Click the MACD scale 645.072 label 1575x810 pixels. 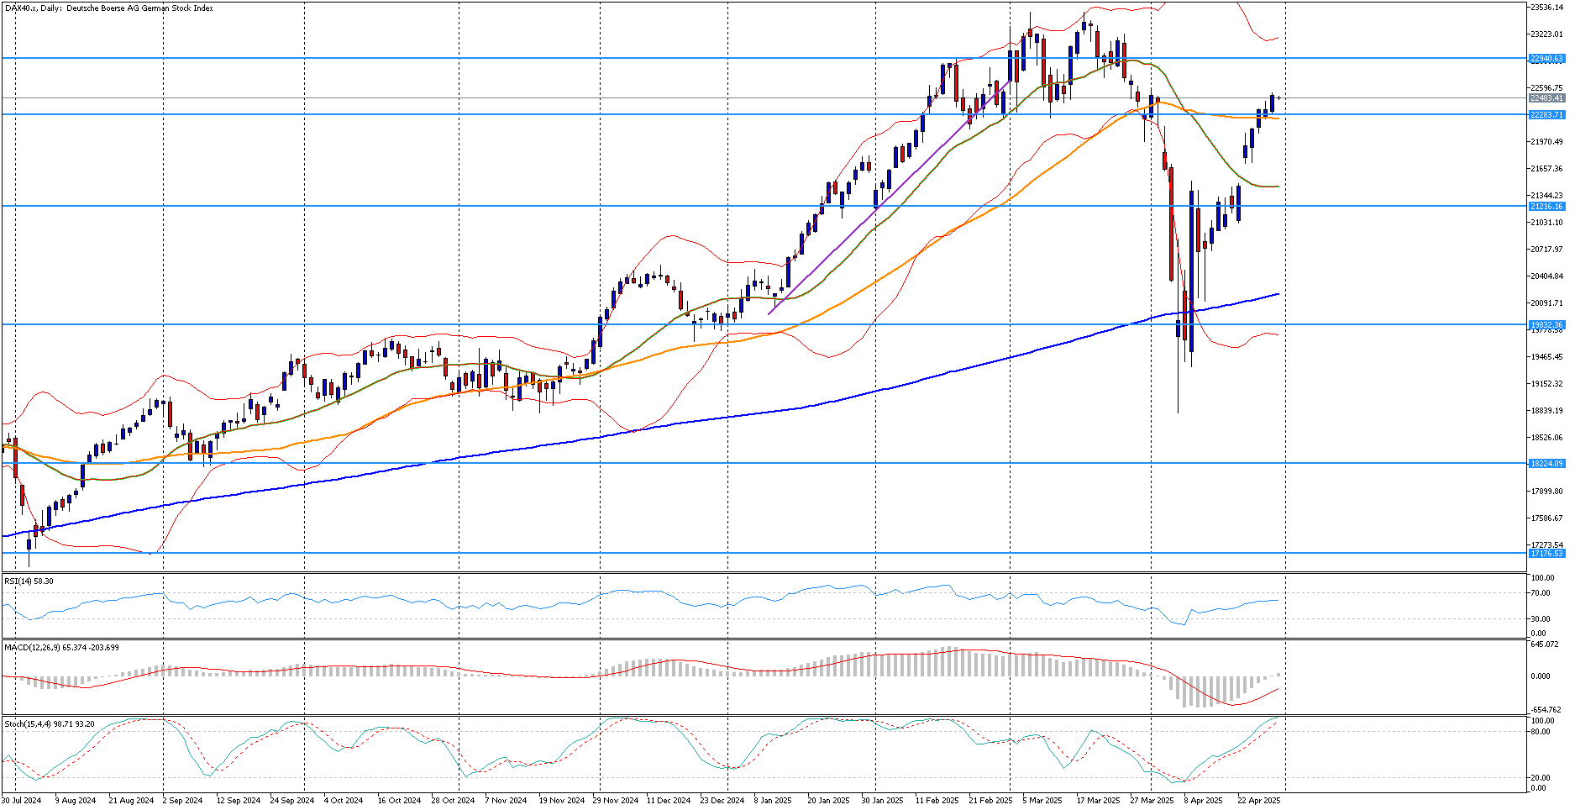click(x=1545, y=644)
